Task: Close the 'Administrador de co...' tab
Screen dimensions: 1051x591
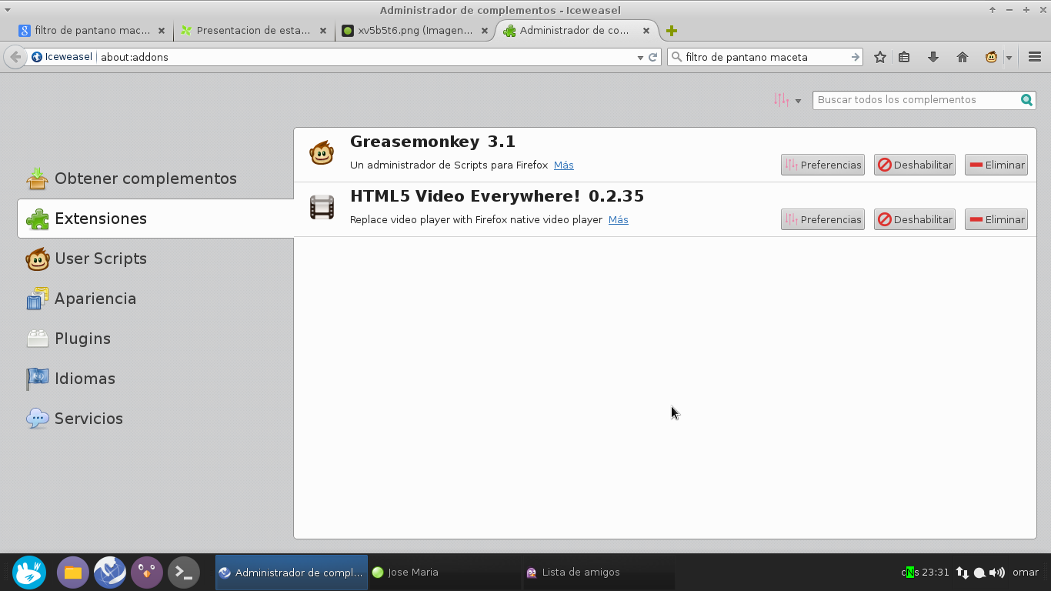Action: (646, 31)
